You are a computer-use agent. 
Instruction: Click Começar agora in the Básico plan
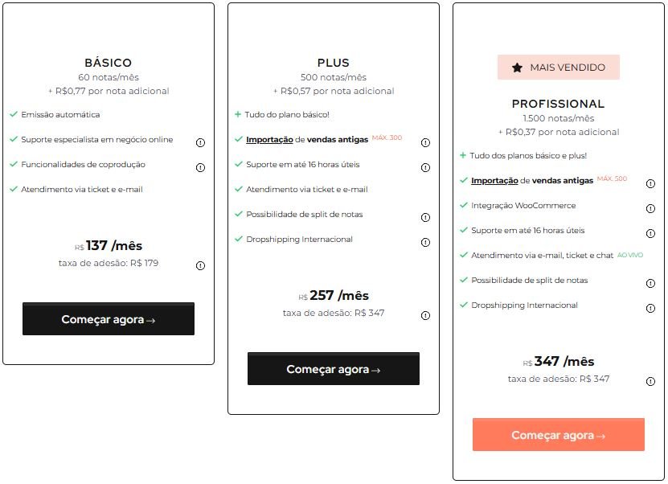click(108, 318)
